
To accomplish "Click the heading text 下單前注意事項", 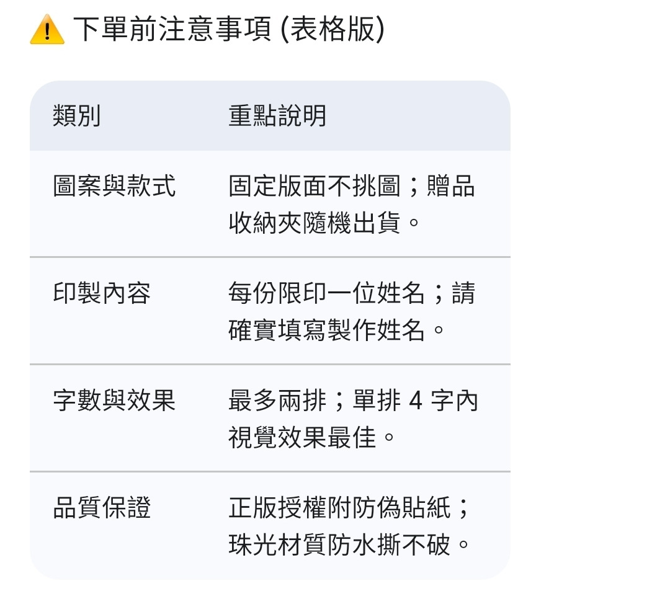I will coord(172,29).
